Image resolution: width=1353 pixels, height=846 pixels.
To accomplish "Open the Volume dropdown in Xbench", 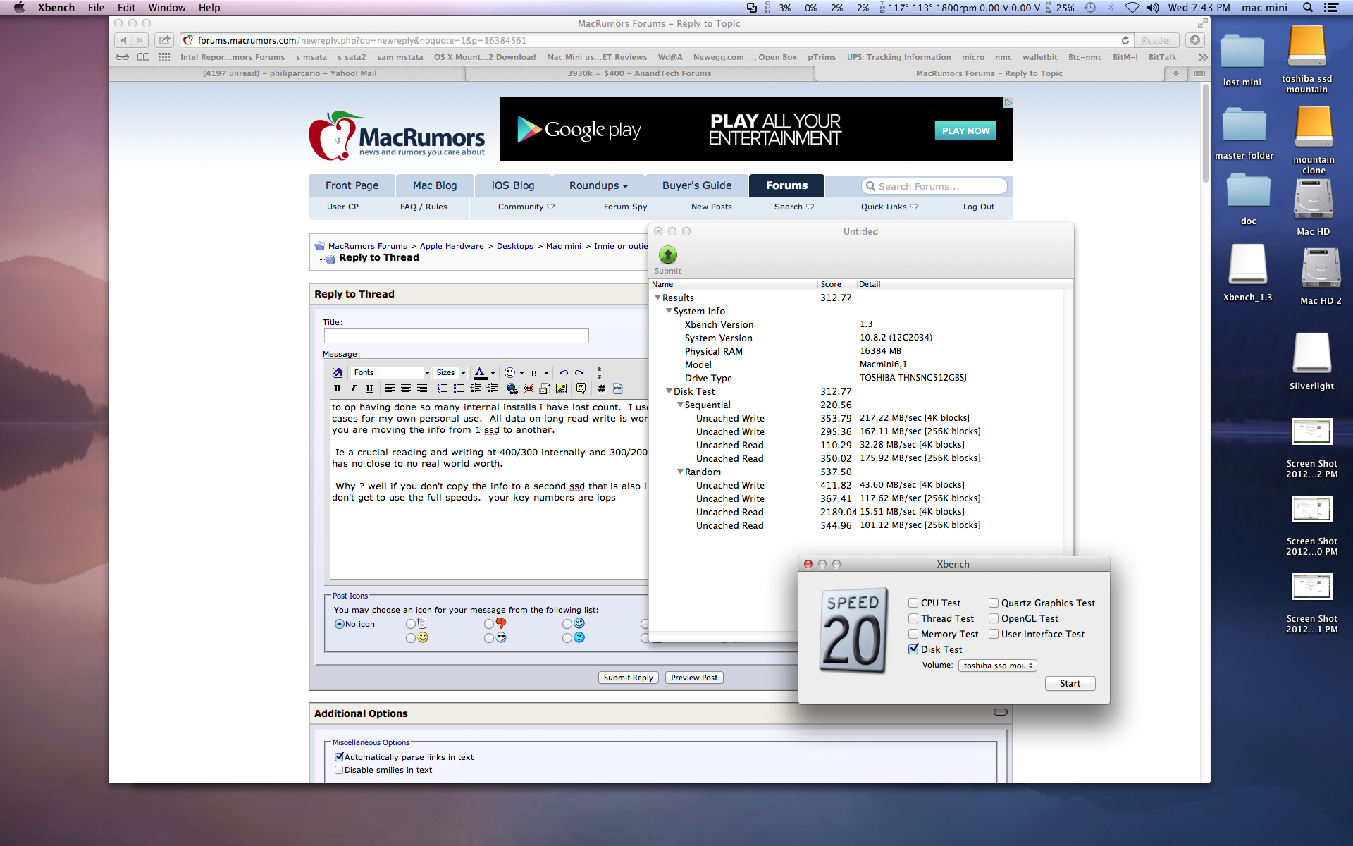I will point(997,666).
